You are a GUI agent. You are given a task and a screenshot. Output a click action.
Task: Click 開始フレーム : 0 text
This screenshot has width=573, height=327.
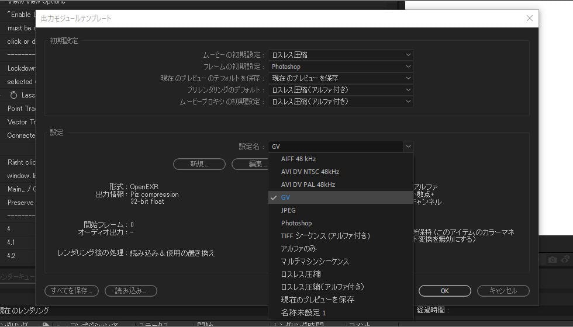[109, 224]
